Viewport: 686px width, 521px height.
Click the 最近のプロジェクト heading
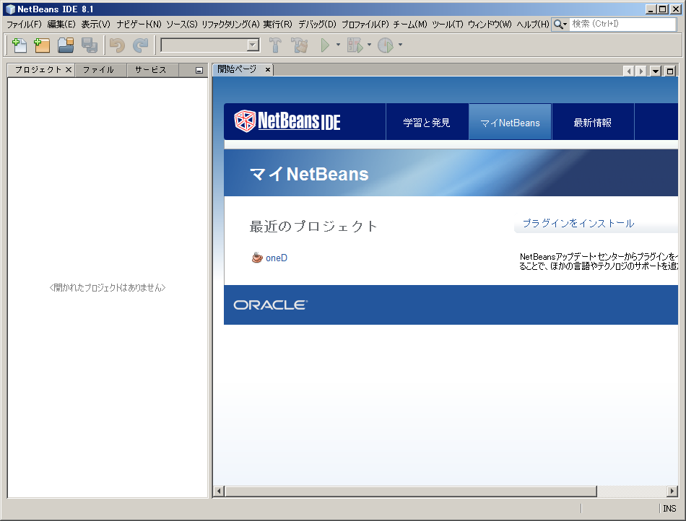313,226
